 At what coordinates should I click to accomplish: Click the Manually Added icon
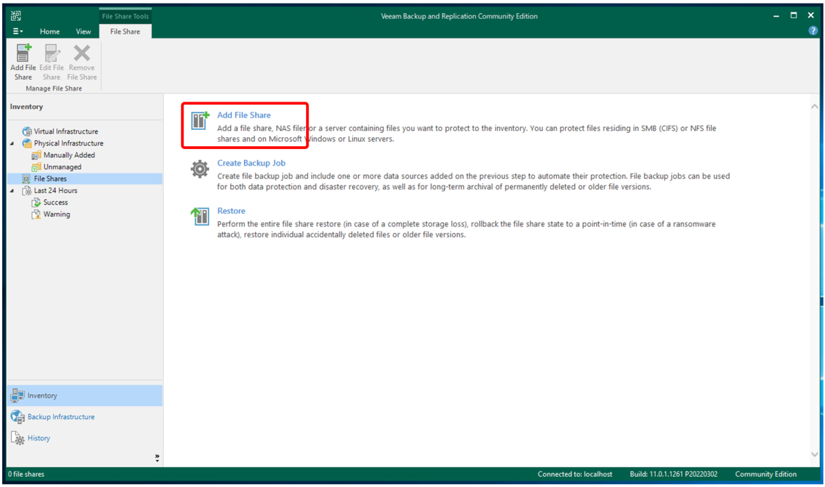point(36,155)
